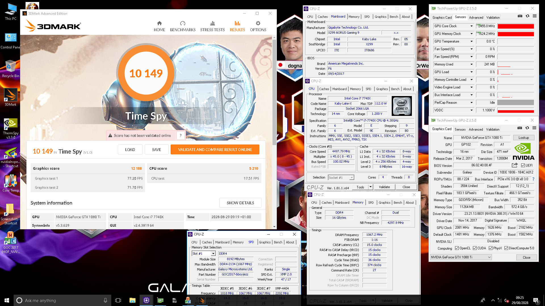Select the nvidiaInspector shortcut on desktop
This screenshot has width=545, height=306.
(11, 157)
